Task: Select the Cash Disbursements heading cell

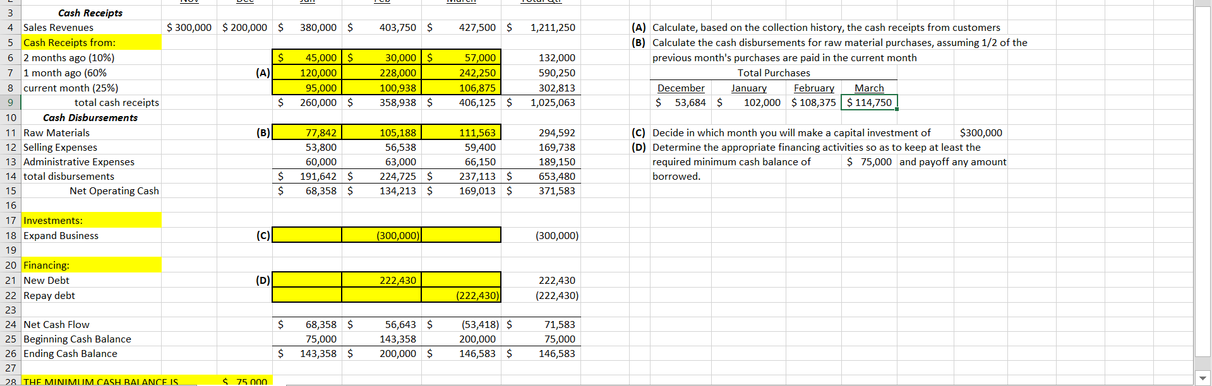Action: (91, 117)
